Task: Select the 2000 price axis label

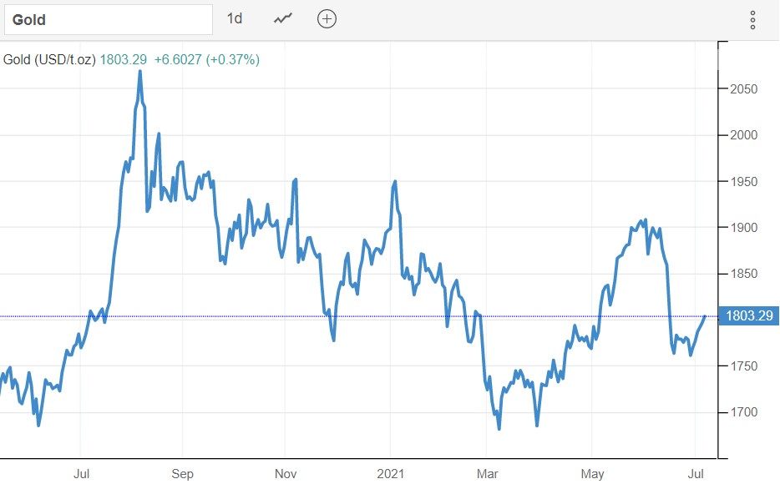Action: pyautogui.click(x=743, y=135)
